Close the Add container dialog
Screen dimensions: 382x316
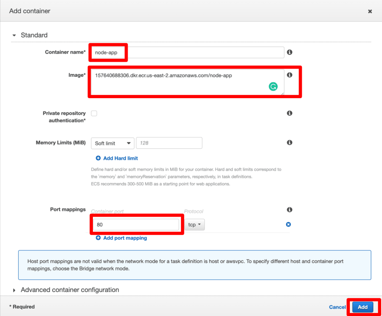tap(370, 11)
